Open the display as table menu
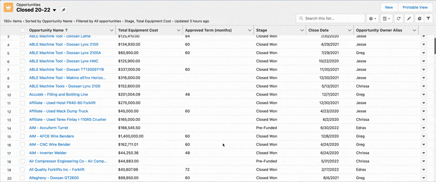Screen dimensions: 436x182 point(386,19)
